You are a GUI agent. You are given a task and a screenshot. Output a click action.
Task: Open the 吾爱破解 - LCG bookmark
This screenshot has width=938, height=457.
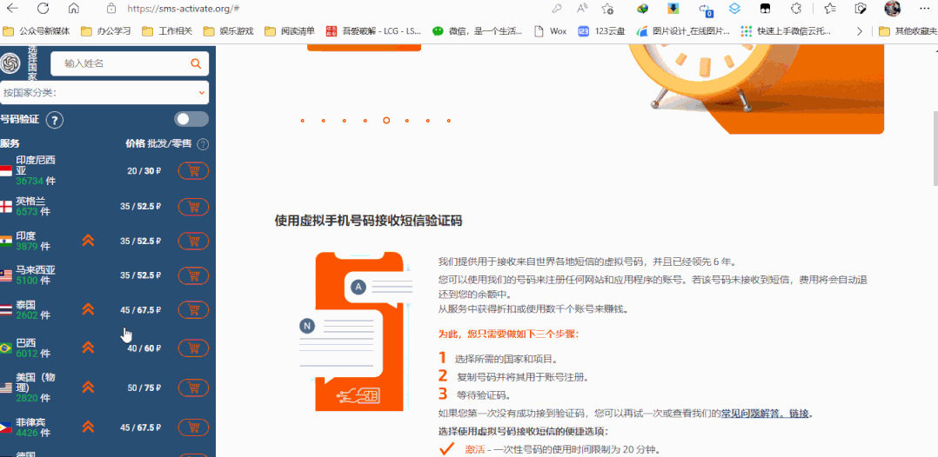pyautogui.click(x=374, y=31)
